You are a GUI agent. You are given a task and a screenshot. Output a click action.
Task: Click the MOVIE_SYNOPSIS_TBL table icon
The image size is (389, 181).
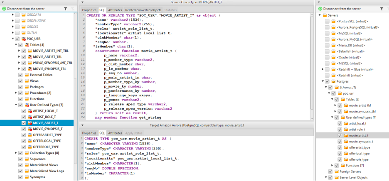[30, 69]
